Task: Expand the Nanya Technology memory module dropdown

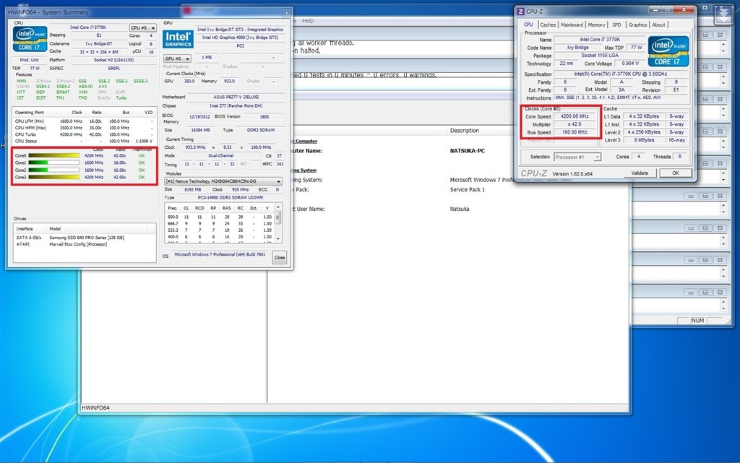Action: (223, 181)
